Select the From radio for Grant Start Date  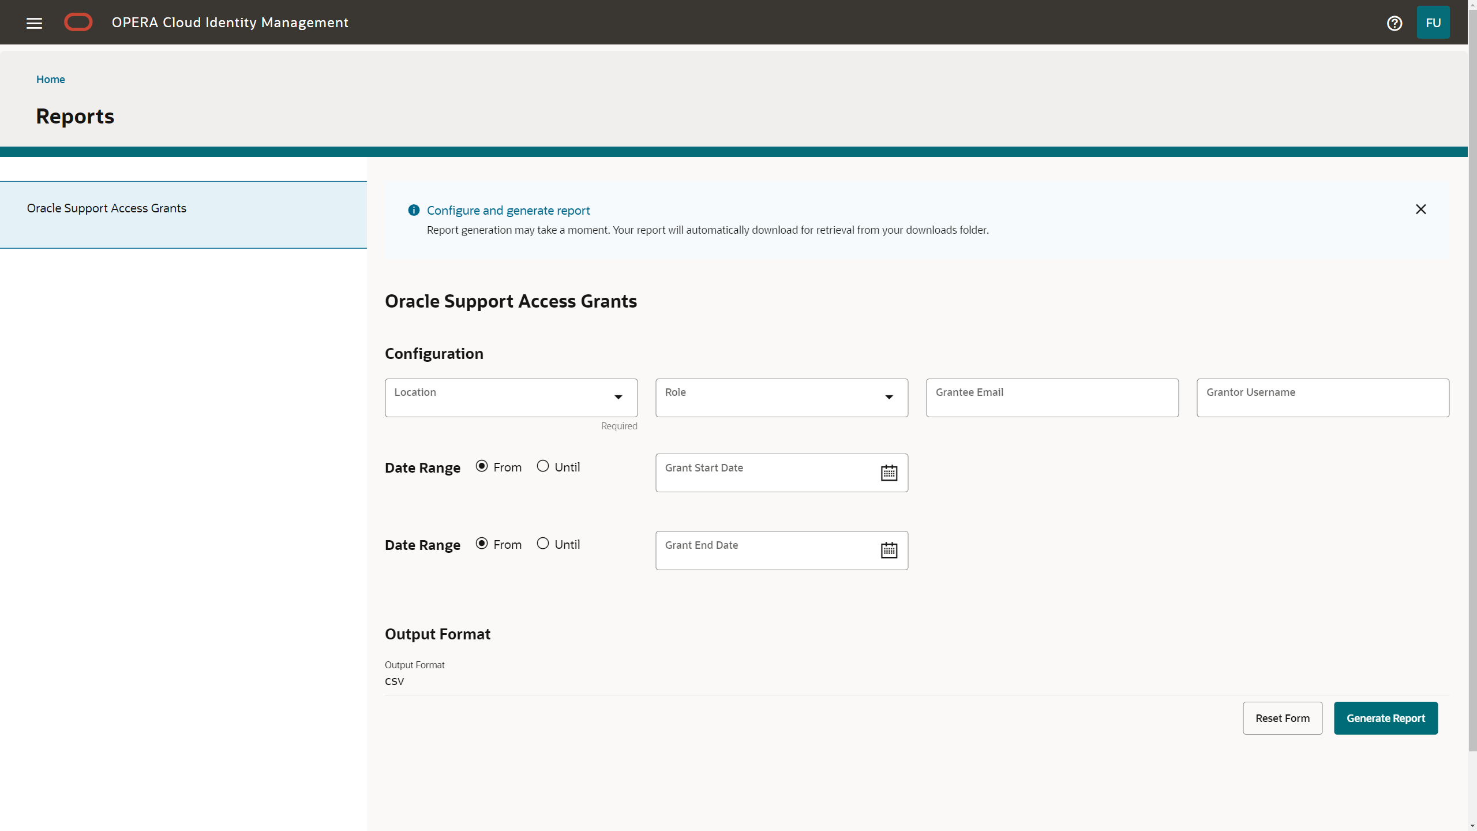(481, 466)
